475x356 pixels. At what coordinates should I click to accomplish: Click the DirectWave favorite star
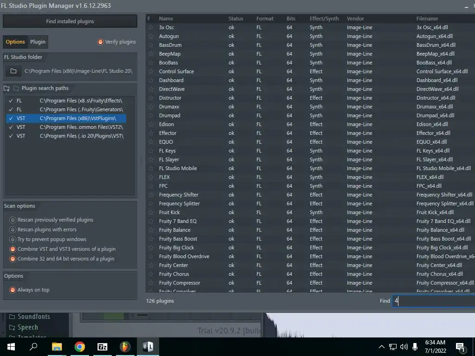151,89
